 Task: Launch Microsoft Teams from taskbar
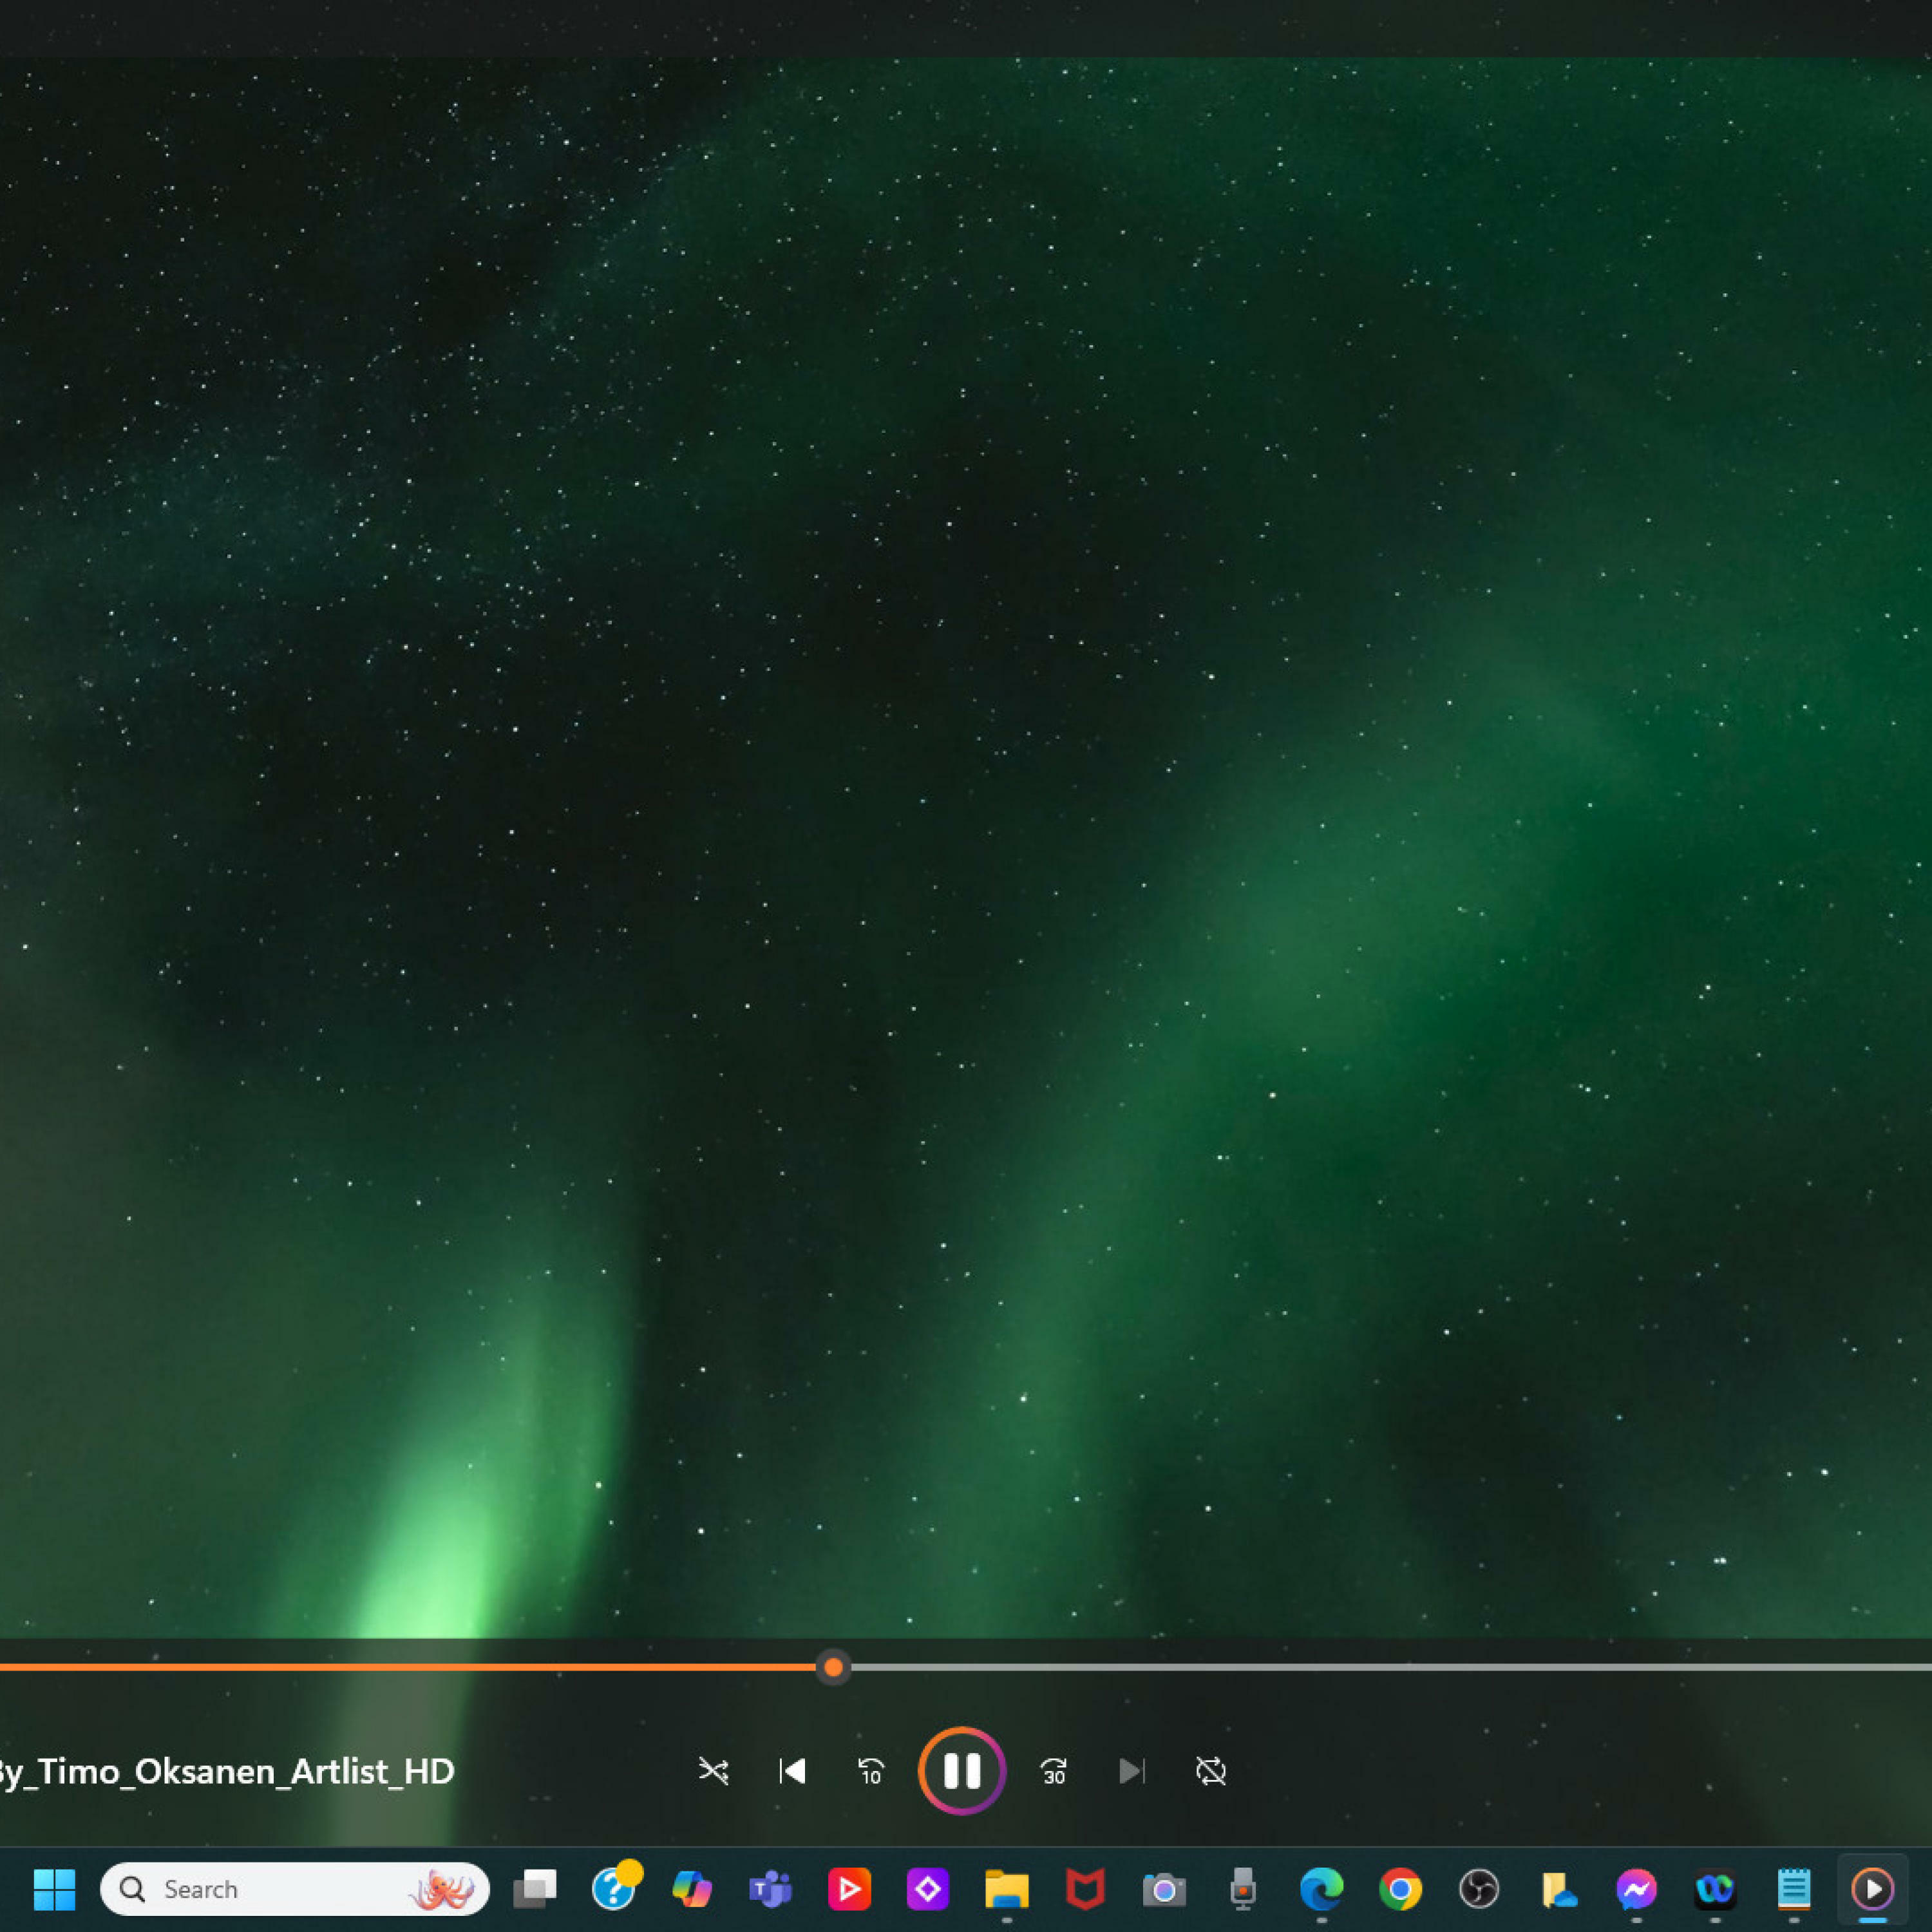pos(770,1889)
